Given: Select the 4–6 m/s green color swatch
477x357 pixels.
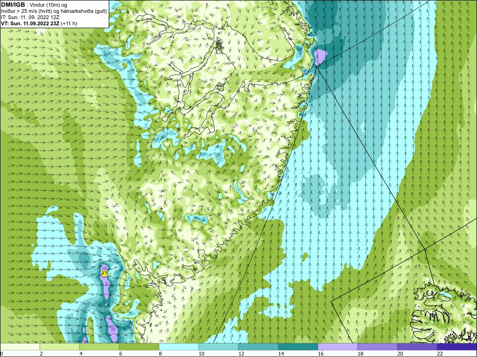Looking at the screenshot, I should 99,346.
